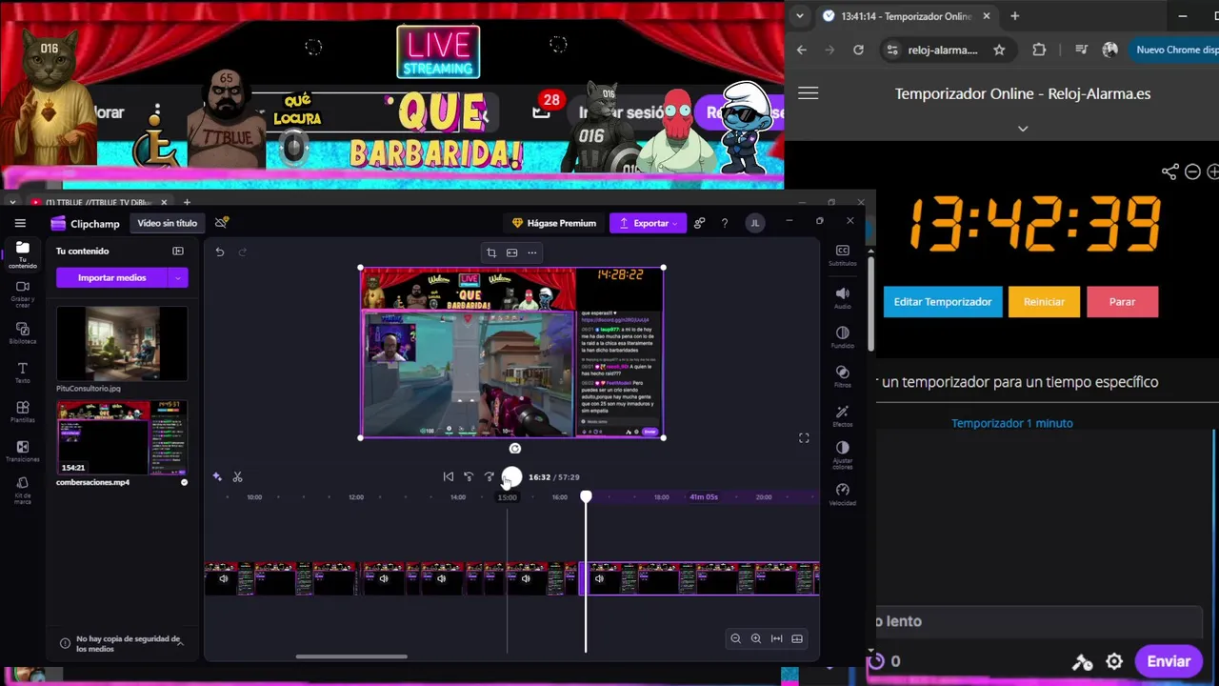
Task: Click the 18:00 mark on timeline ruler
Action: click(x=661, y=496)
